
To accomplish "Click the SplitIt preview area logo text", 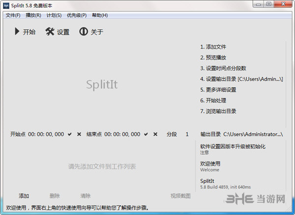I will click(102, 84).
